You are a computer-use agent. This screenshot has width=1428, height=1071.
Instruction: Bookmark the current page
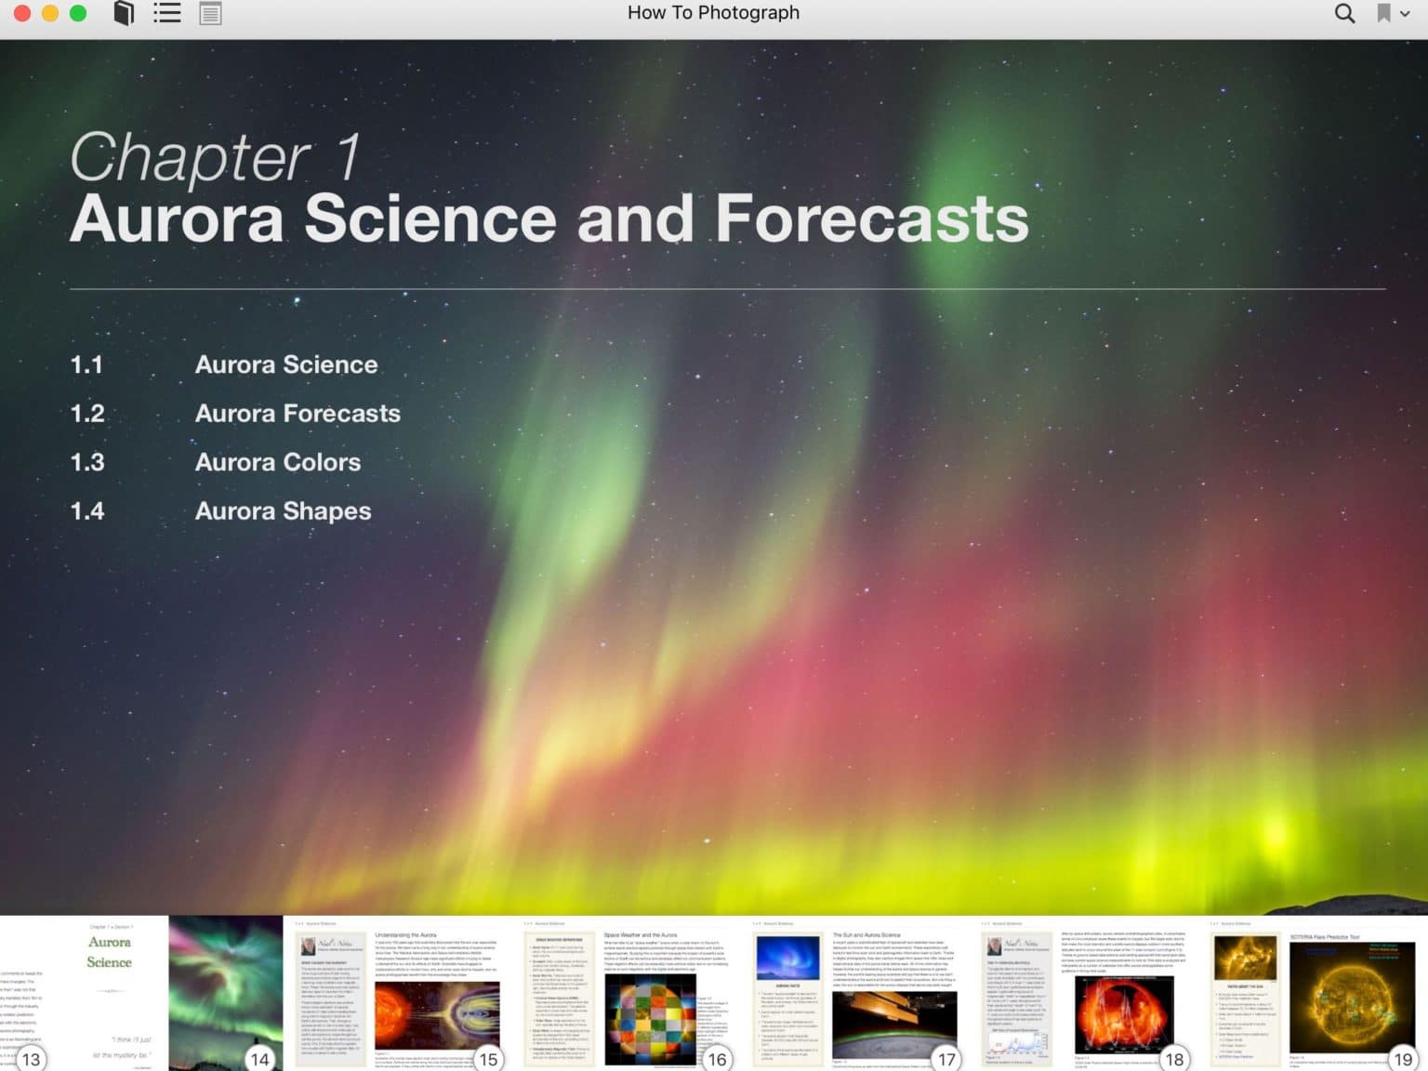(x=1382, y=13)
